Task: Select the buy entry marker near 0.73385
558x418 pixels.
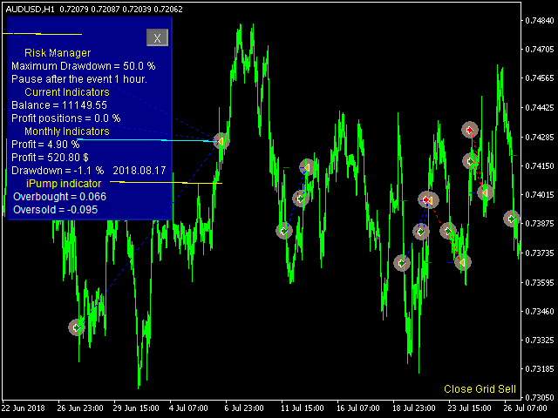Action: point(77,327)
